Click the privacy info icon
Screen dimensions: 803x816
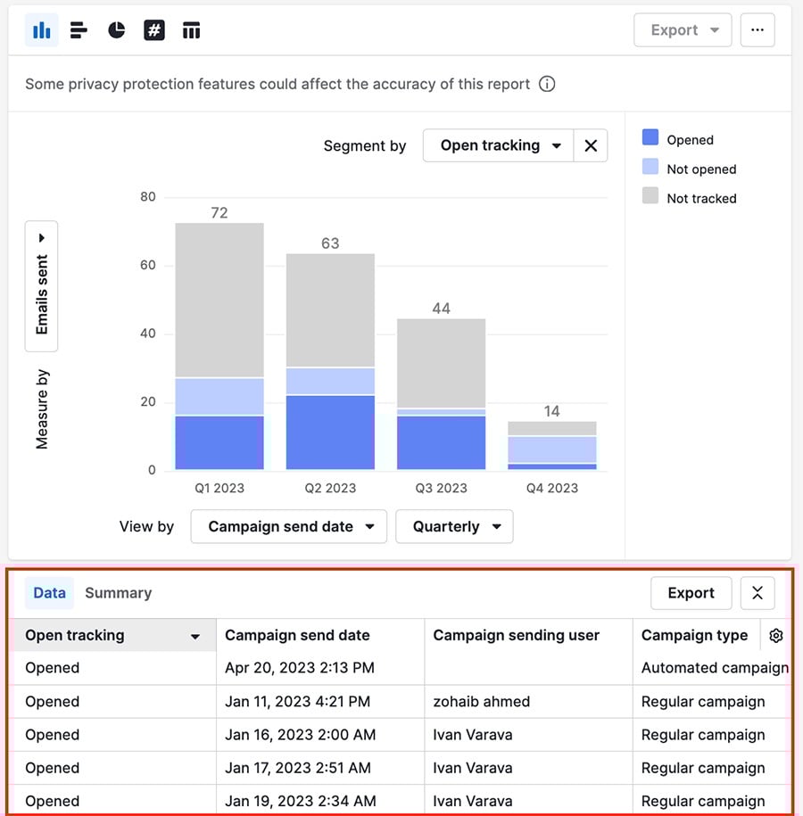(x=547, y=84)
